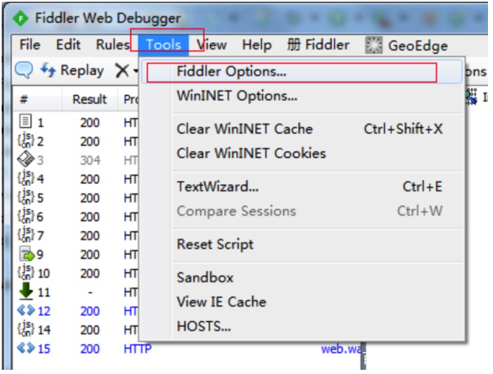Click result 200 of session 9
The height and width of the screenshot is (374, 493).
click(90, 255)
